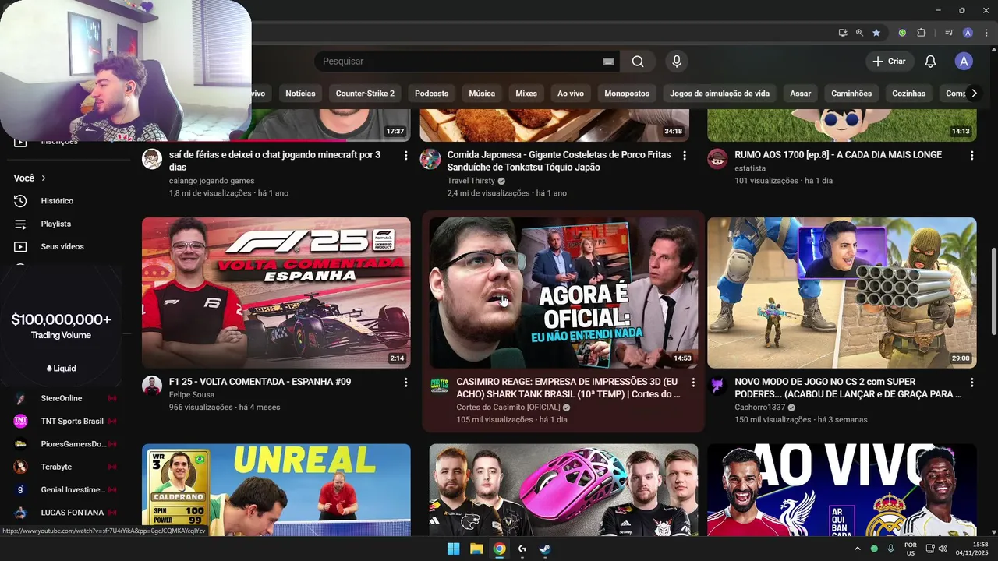Open the notifications bell
This screenshot has height=561, width=998.
(x=930, y=62)
